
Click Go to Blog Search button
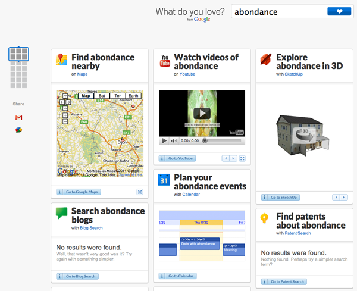click(77, 276)
